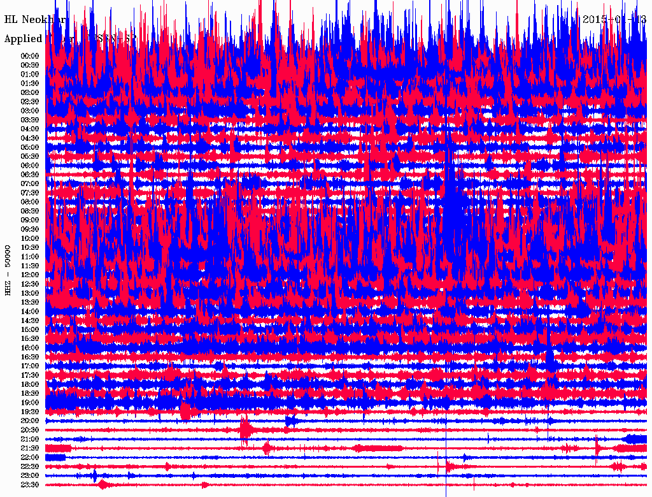Select the 06:00 time label
This screenshot has width=652, height=497.
click(30, 166)
